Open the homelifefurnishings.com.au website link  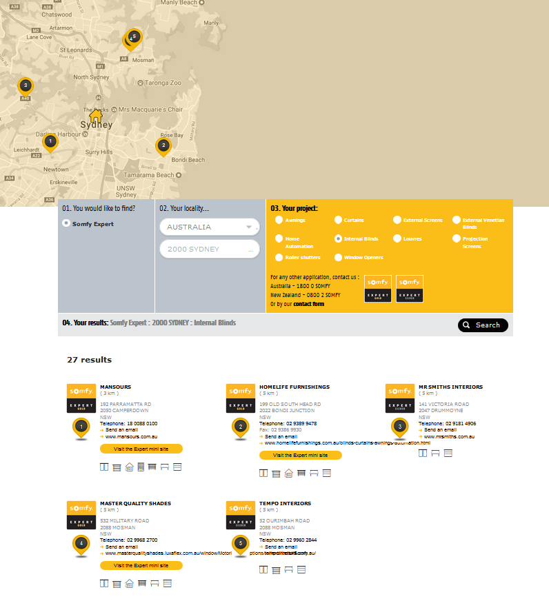pyautogui.click(x=347, y=442)
